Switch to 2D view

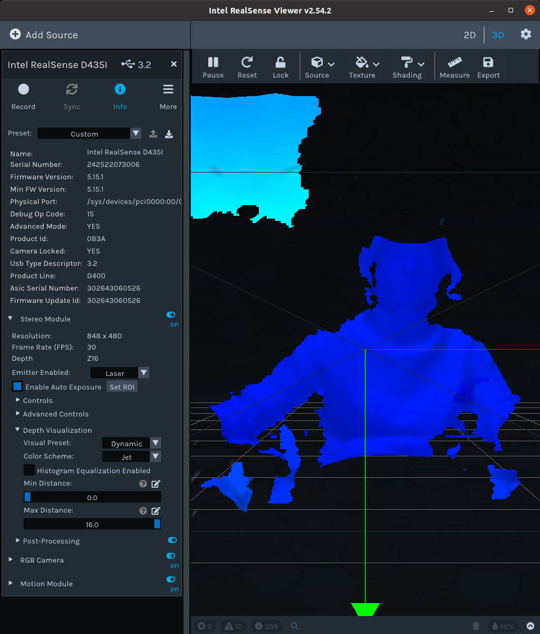pos(470,35)
